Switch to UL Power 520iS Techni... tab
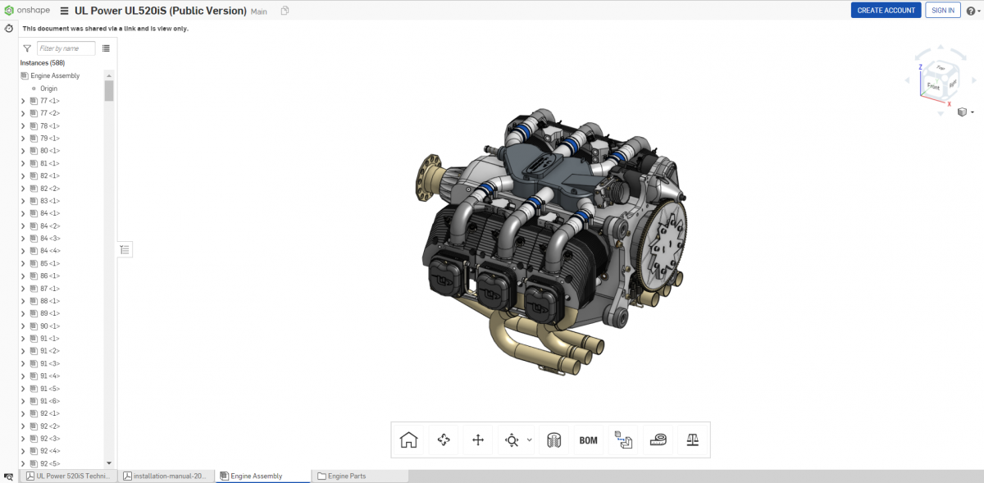 tap(69, 476)
